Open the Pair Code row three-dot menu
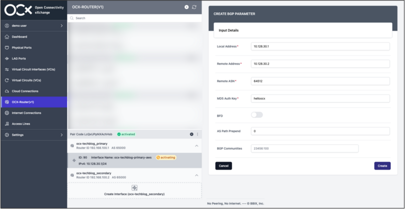Image resolution: width=405 pixels, height=209 pixels. 197,134
